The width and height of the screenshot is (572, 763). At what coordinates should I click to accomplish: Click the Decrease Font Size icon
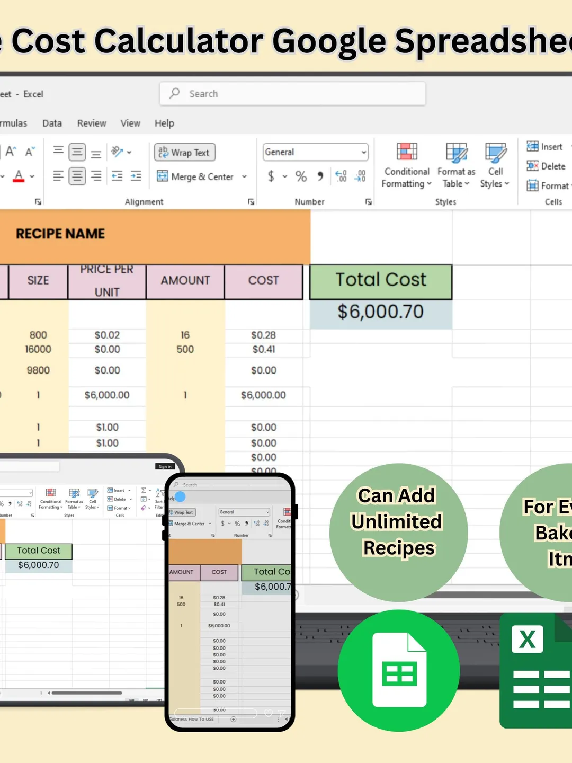30,152
